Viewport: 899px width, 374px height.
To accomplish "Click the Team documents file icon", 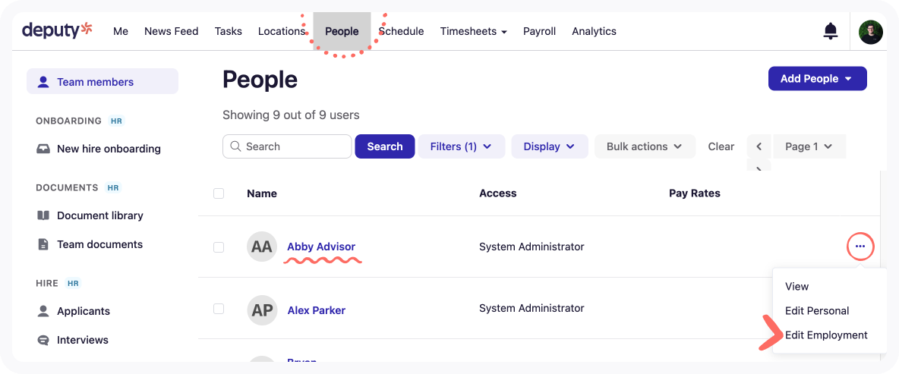I will pos(43,244).
